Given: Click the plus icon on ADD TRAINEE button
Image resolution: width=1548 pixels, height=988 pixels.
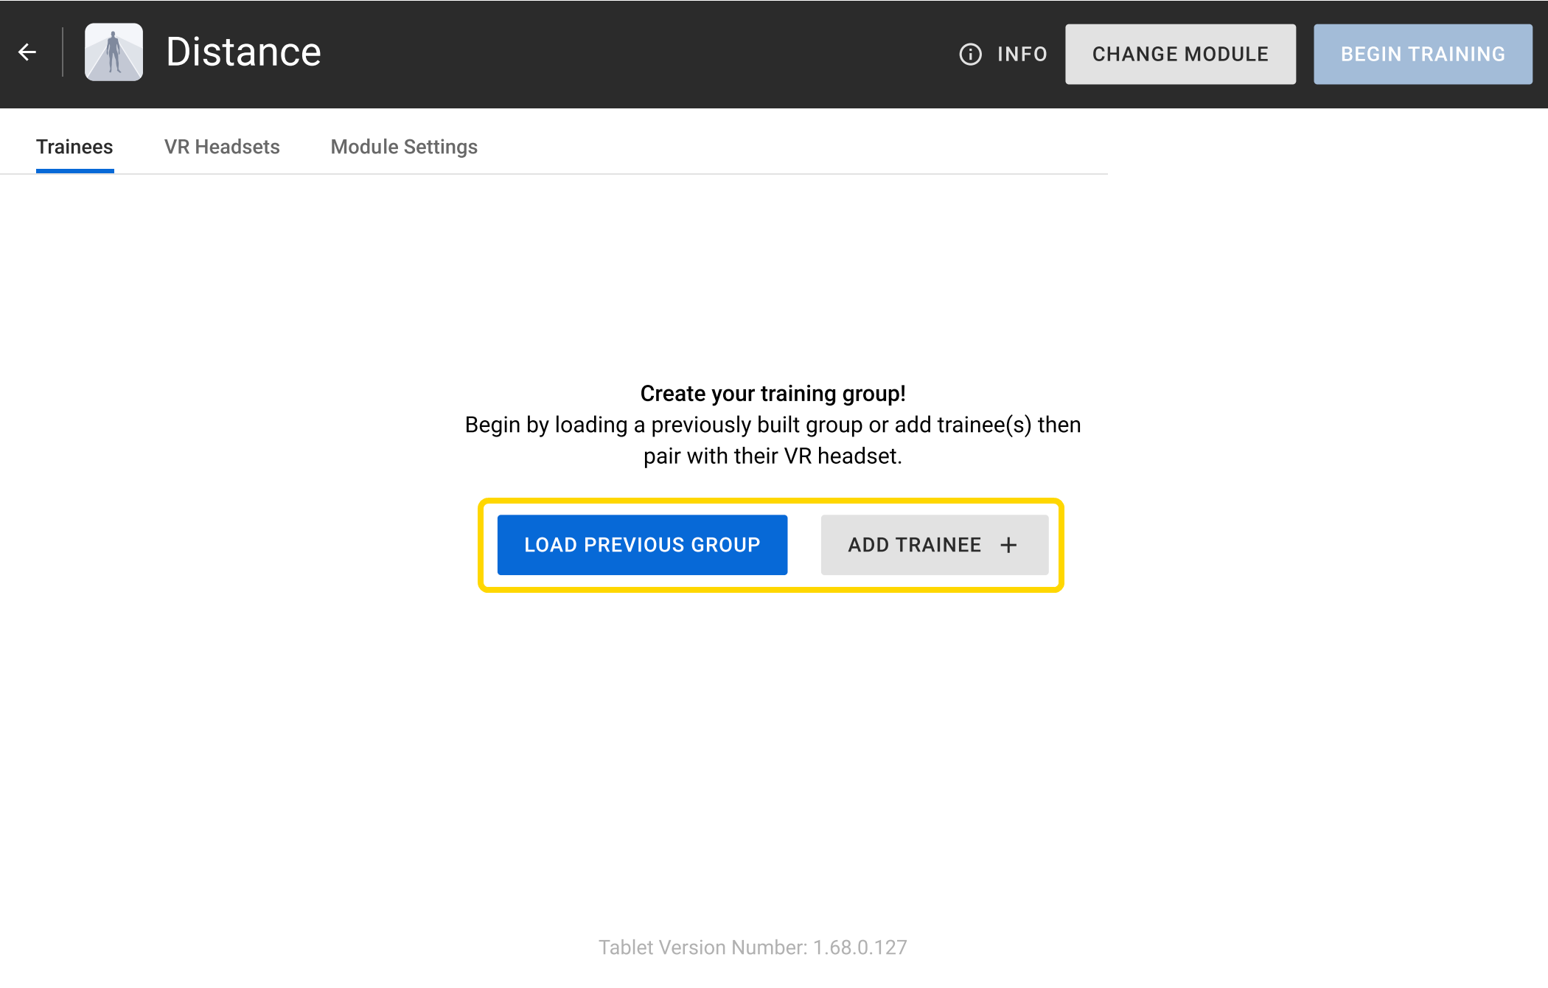Looking at the screenshot, I should pos(1008,544).
